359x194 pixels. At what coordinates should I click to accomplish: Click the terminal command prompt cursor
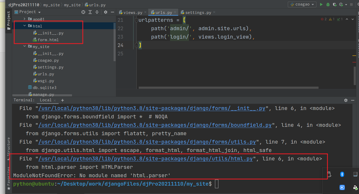pos(217,184)
